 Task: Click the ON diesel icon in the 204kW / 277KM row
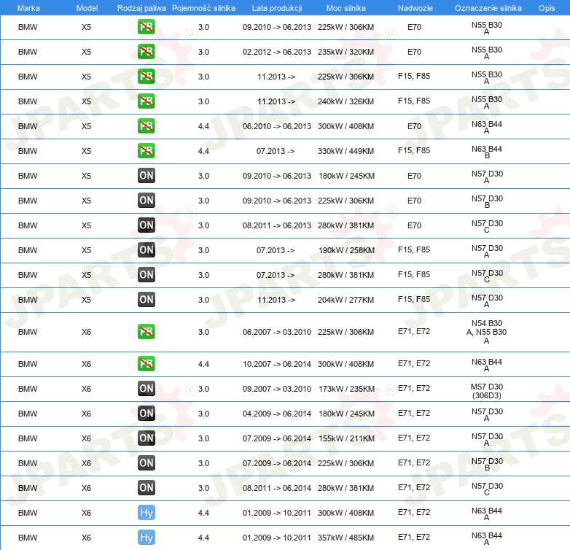[x=146, y=299]
